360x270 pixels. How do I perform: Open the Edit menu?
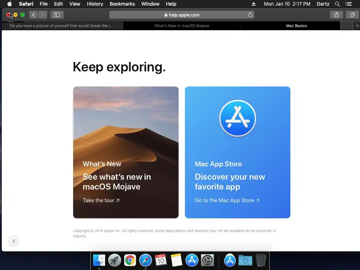click(58, 4)
